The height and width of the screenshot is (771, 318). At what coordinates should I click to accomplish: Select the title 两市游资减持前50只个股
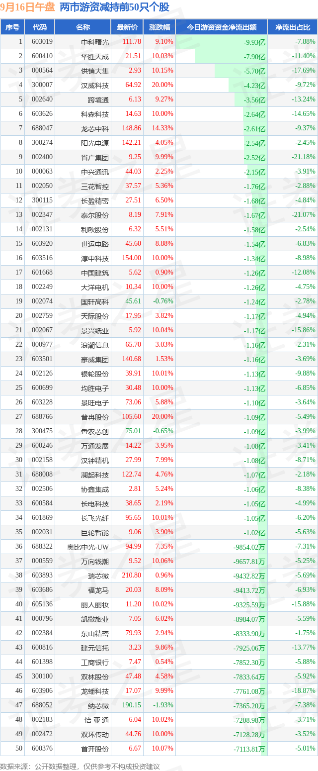(114, 7)
